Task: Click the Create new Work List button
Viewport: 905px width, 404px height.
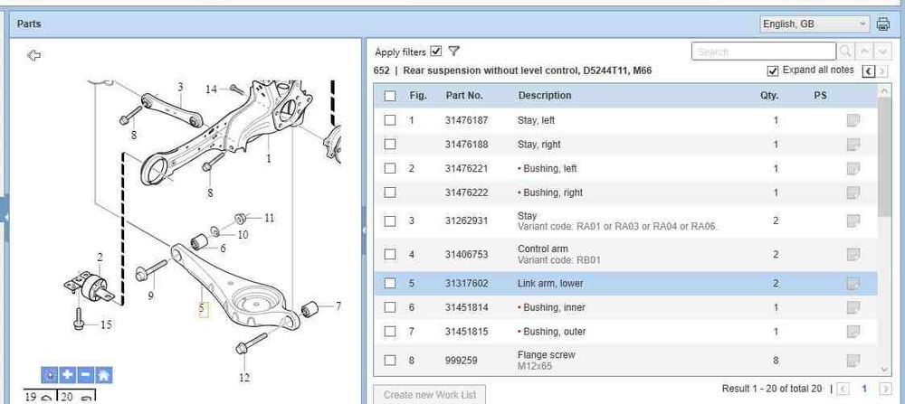Action: pyautogui.click(x=429, y=394)
